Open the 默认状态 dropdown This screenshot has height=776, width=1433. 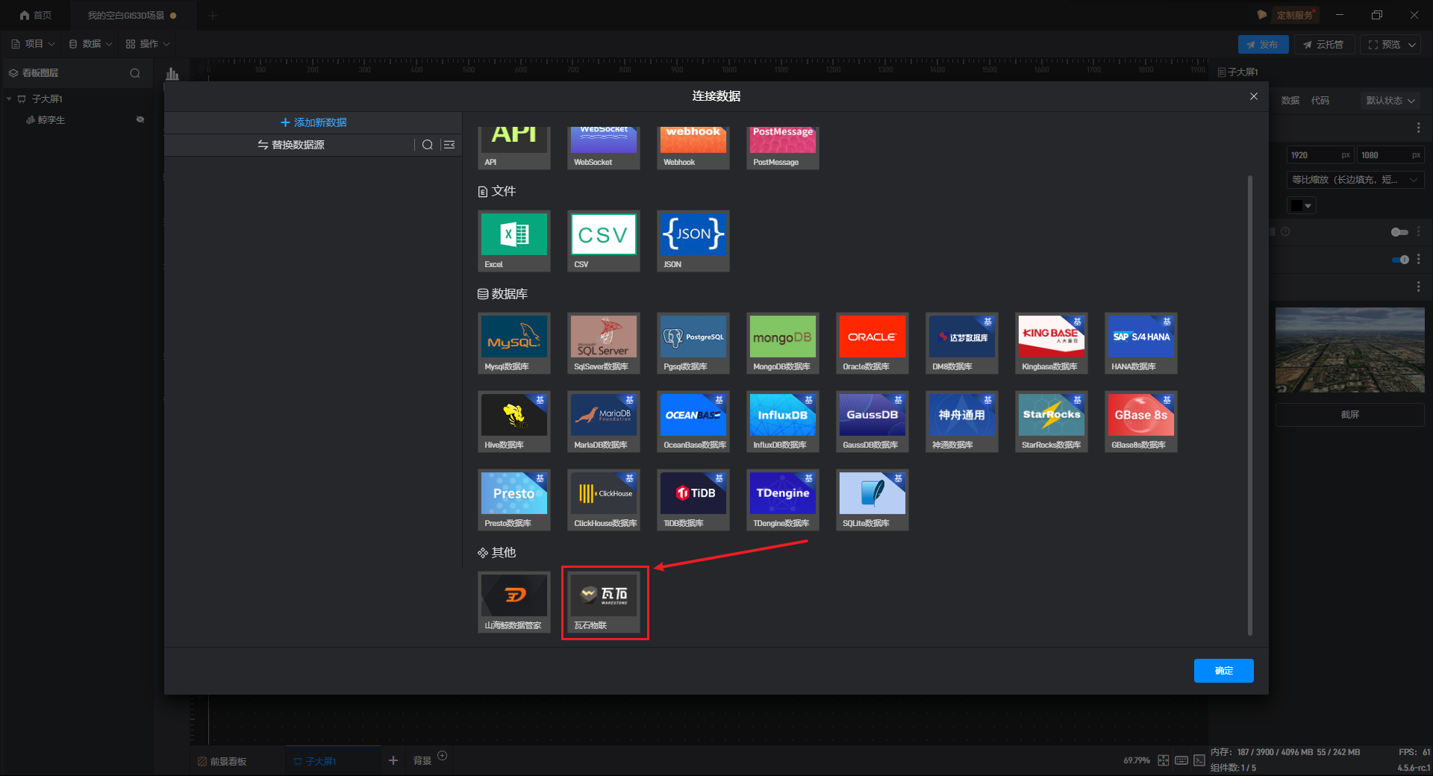tap(1390, 101)
